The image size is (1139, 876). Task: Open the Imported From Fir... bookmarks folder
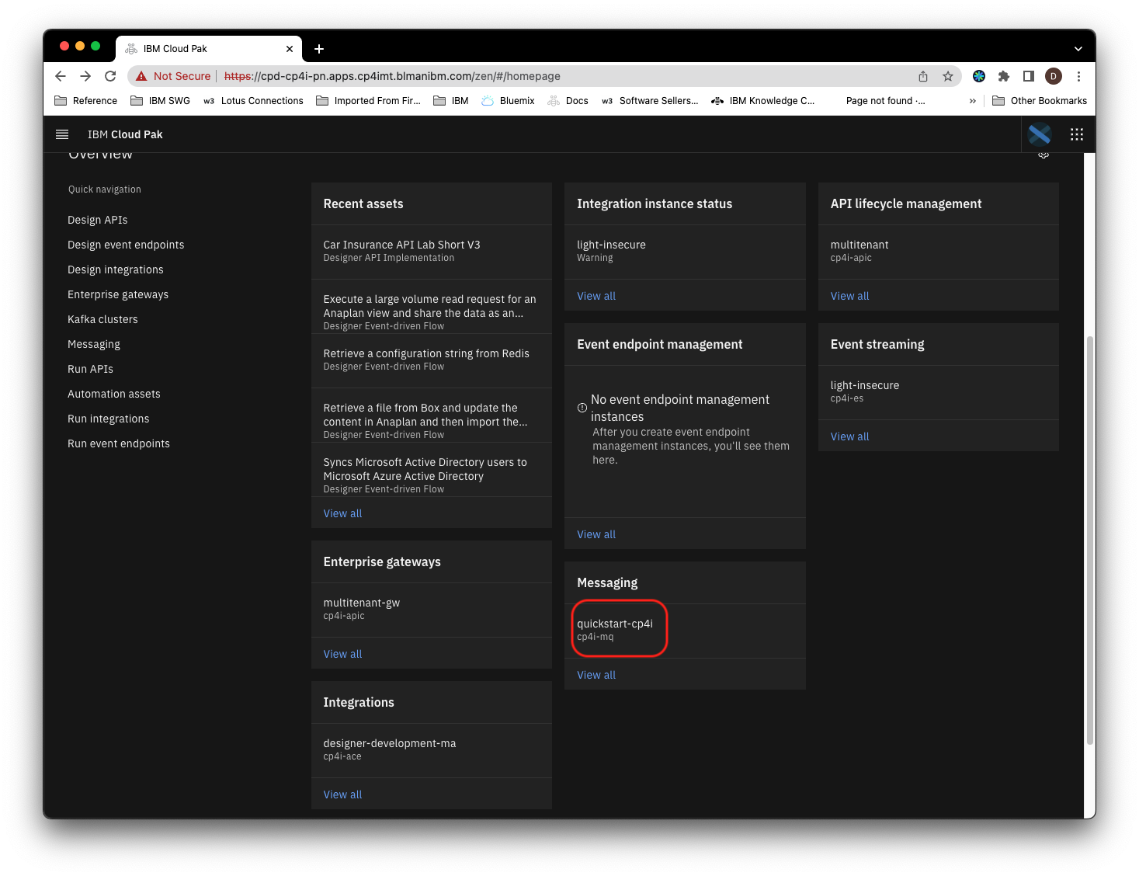click(x=368, y=101)
